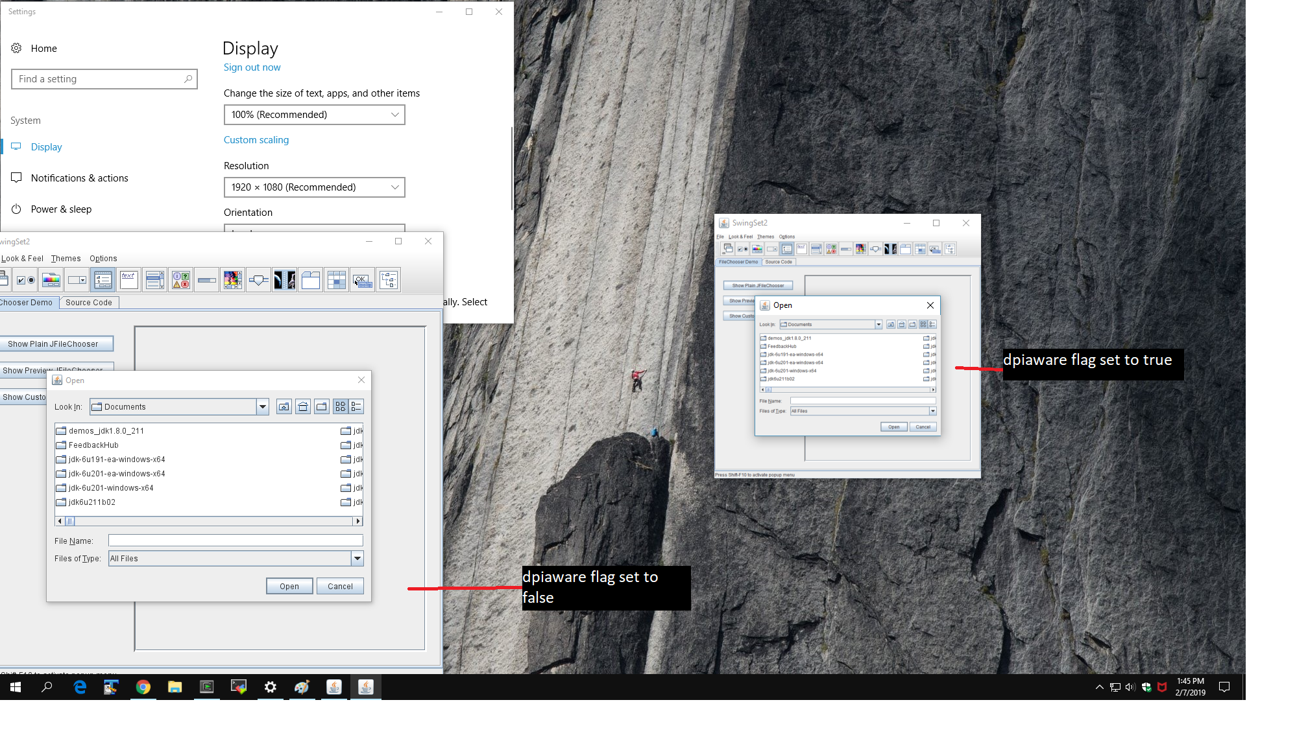Viewport: 1308px width, 735px height.
Task: Open the Themes menu
Action: [x=66, y=259]
